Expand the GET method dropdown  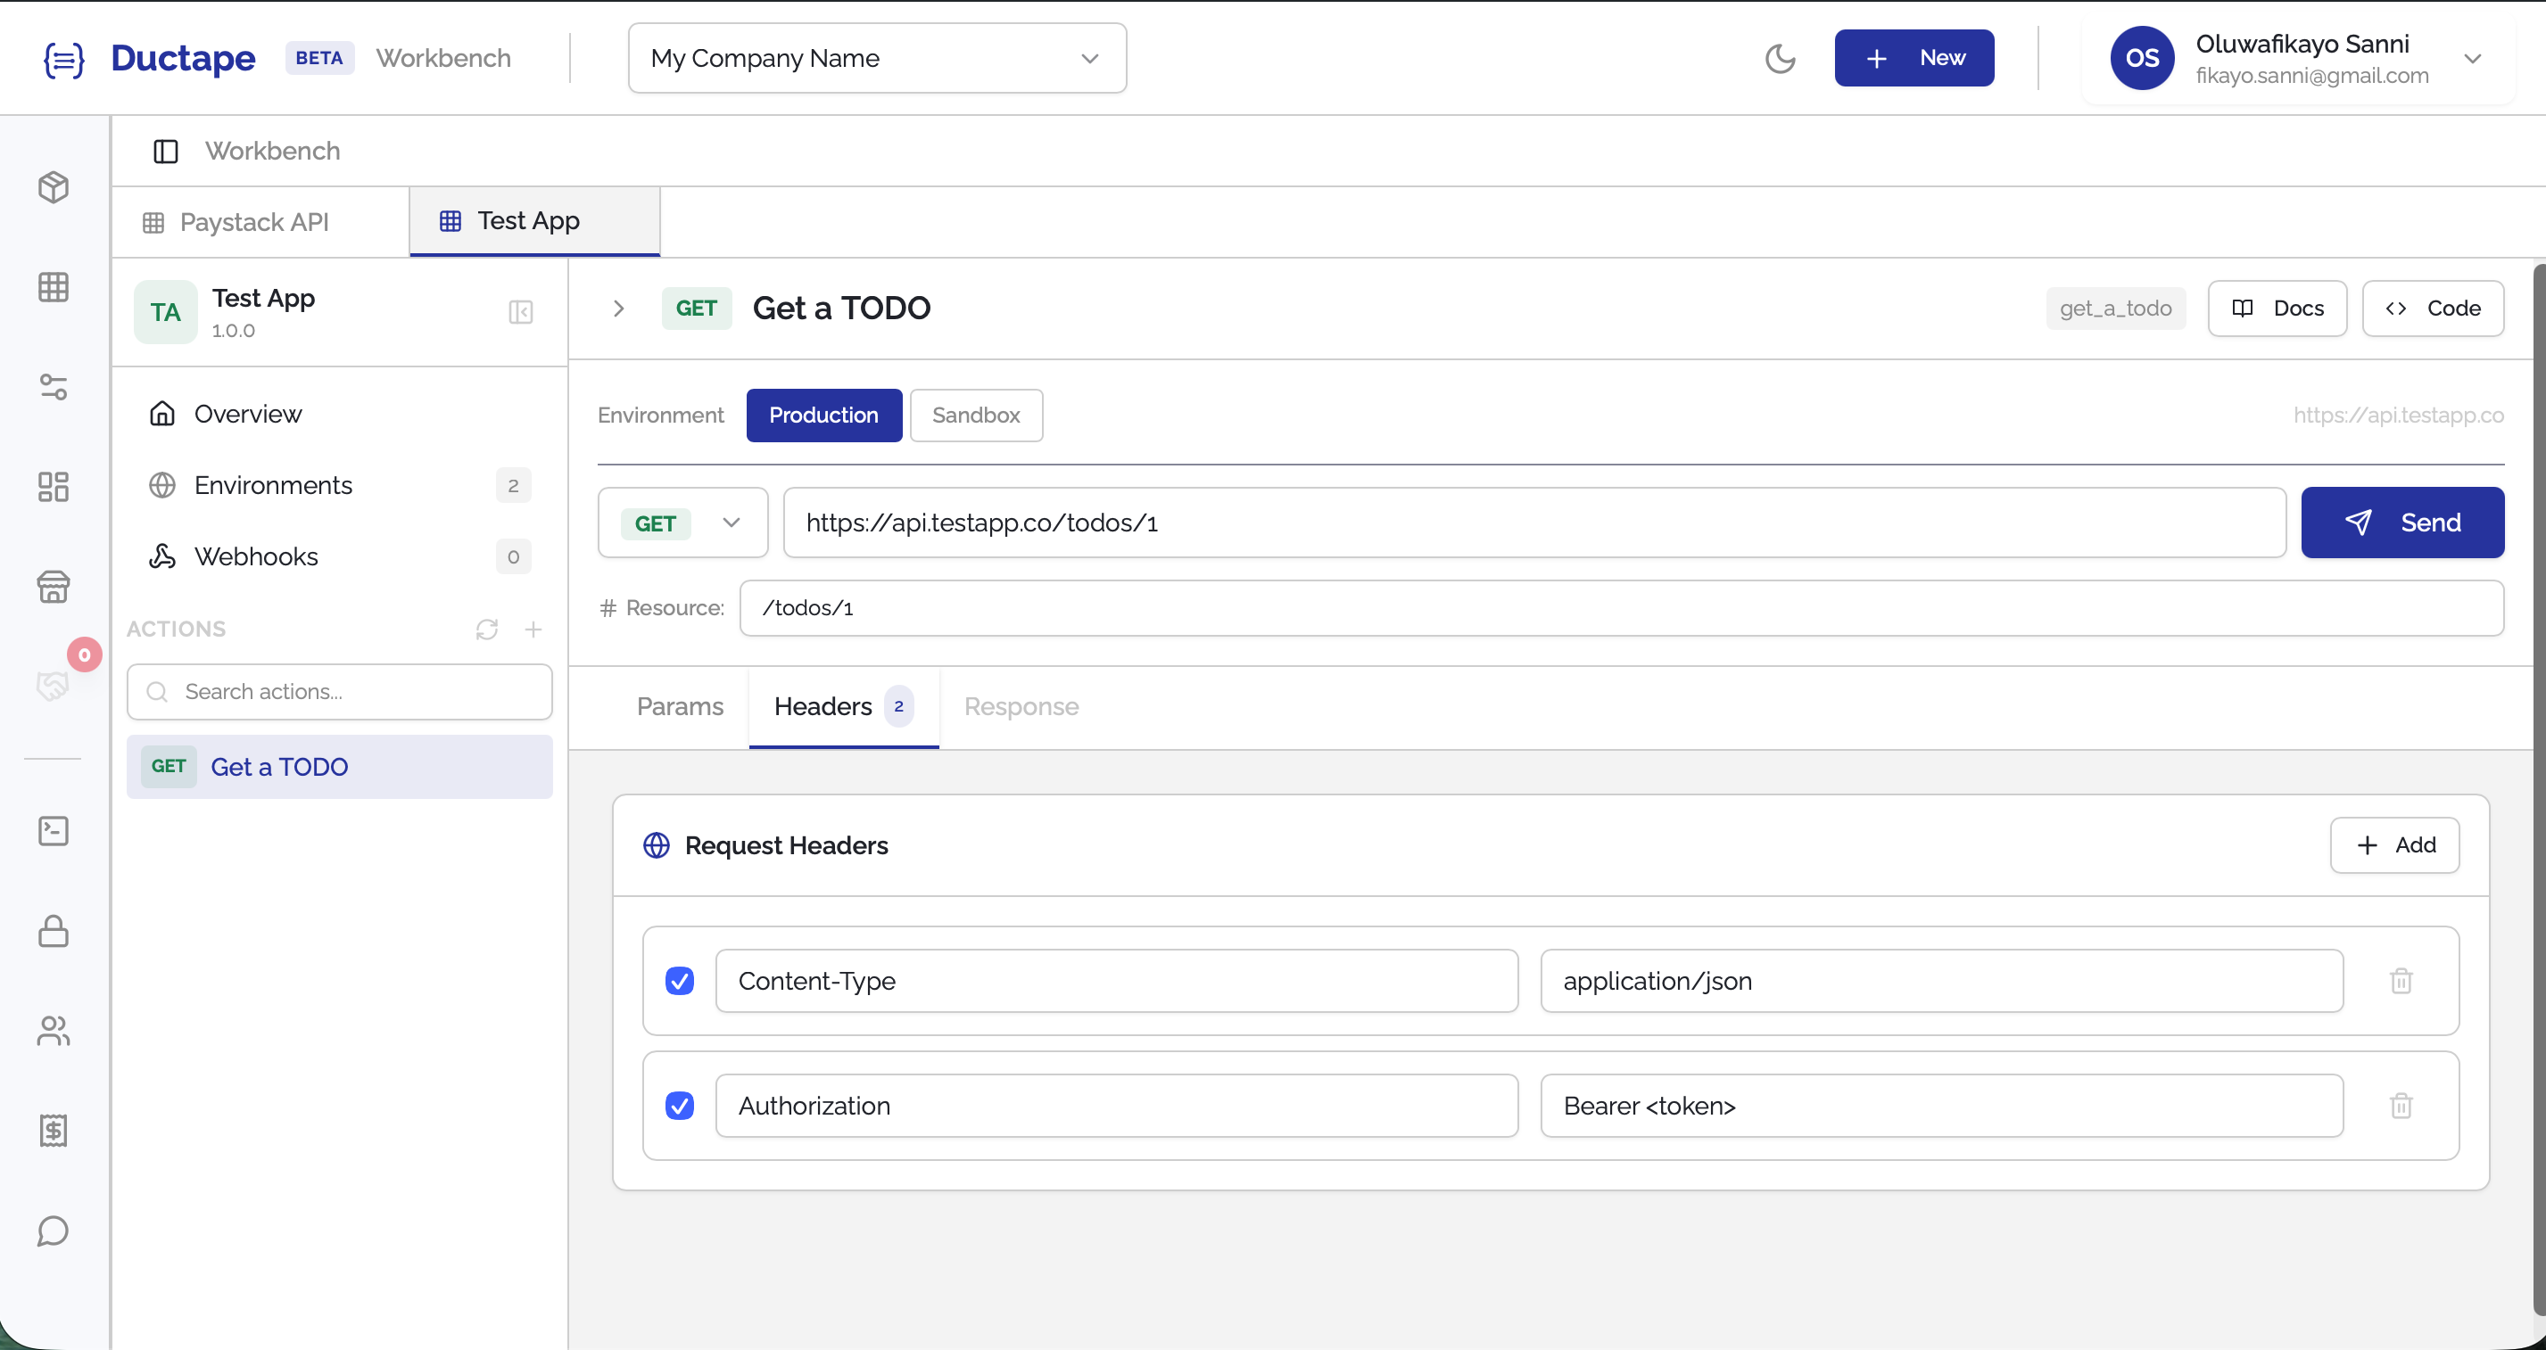point(732,523)
